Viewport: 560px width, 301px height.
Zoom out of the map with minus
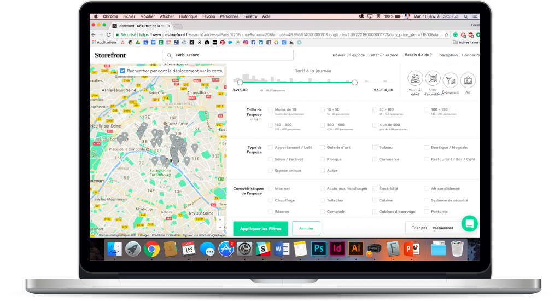point(220,227)
